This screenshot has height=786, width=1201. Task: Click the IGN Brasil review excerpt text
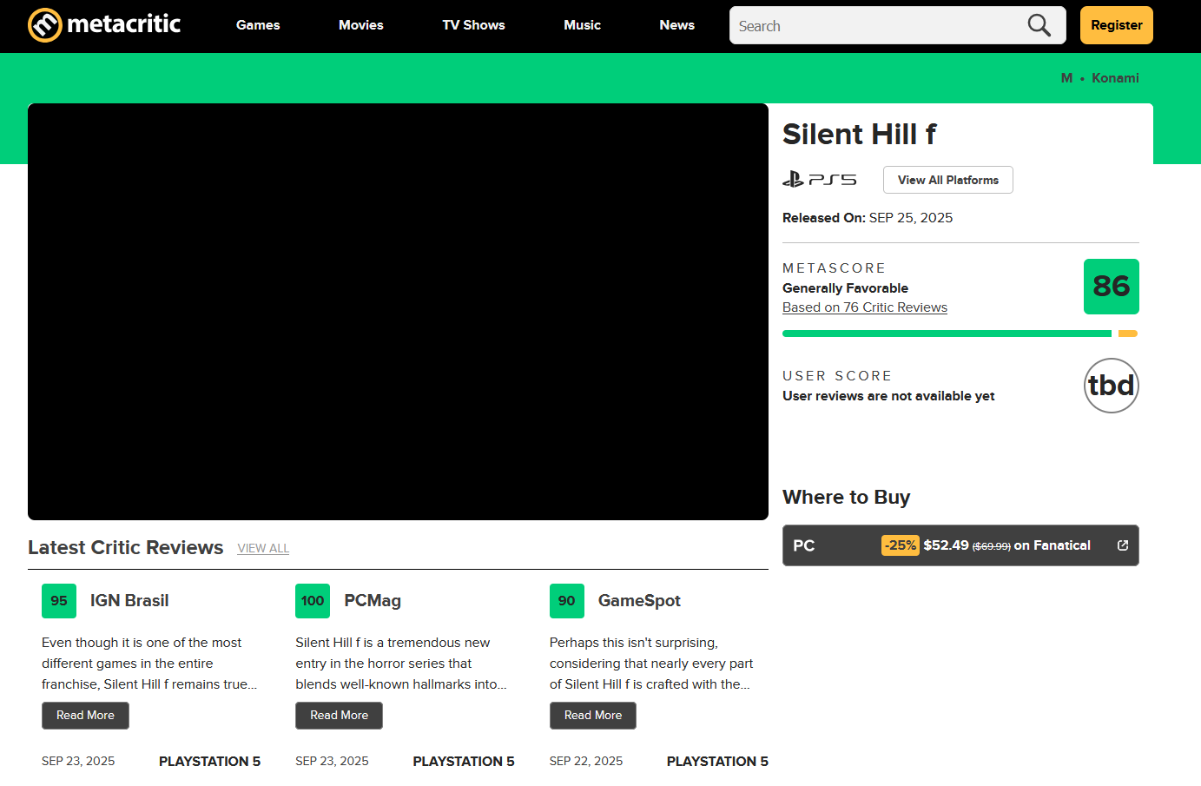click(149, 664)
